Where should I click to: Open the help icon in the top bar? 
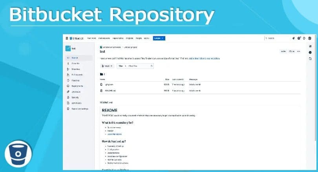tap(299, 38)
